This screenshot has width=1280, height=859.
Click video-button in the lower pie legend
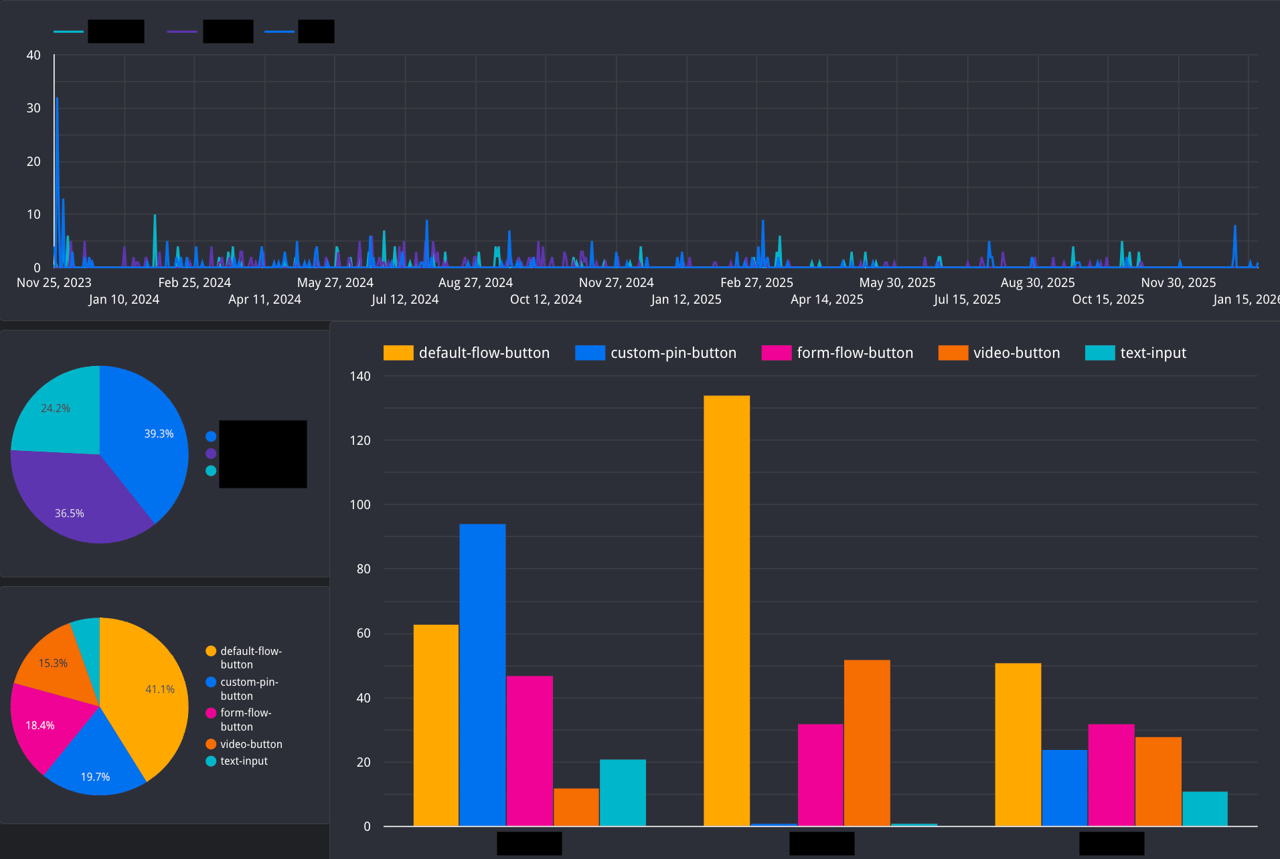[244, 744]
